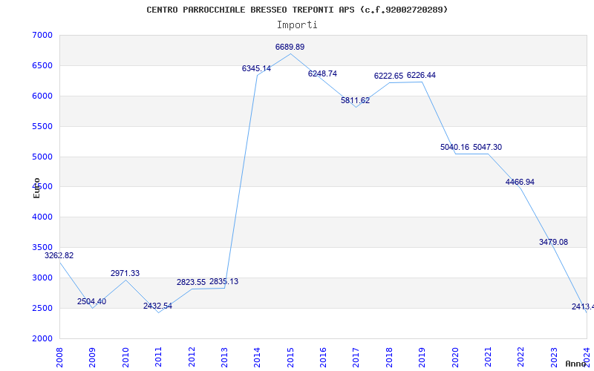Select the 3479.08 data label

[553, 243]
